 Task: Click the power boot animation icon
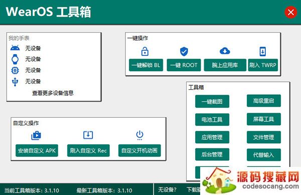(139, 135)
